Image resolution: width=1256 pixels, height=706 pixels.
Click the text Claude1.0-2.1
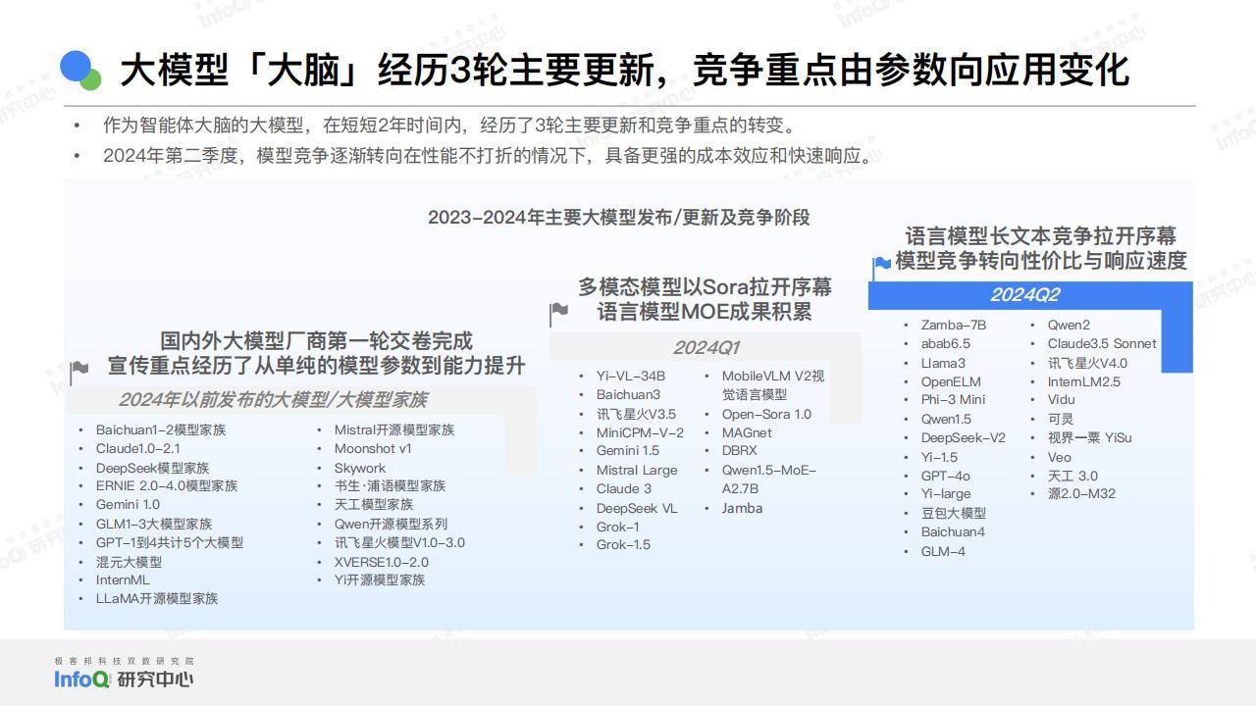[138, 448]
